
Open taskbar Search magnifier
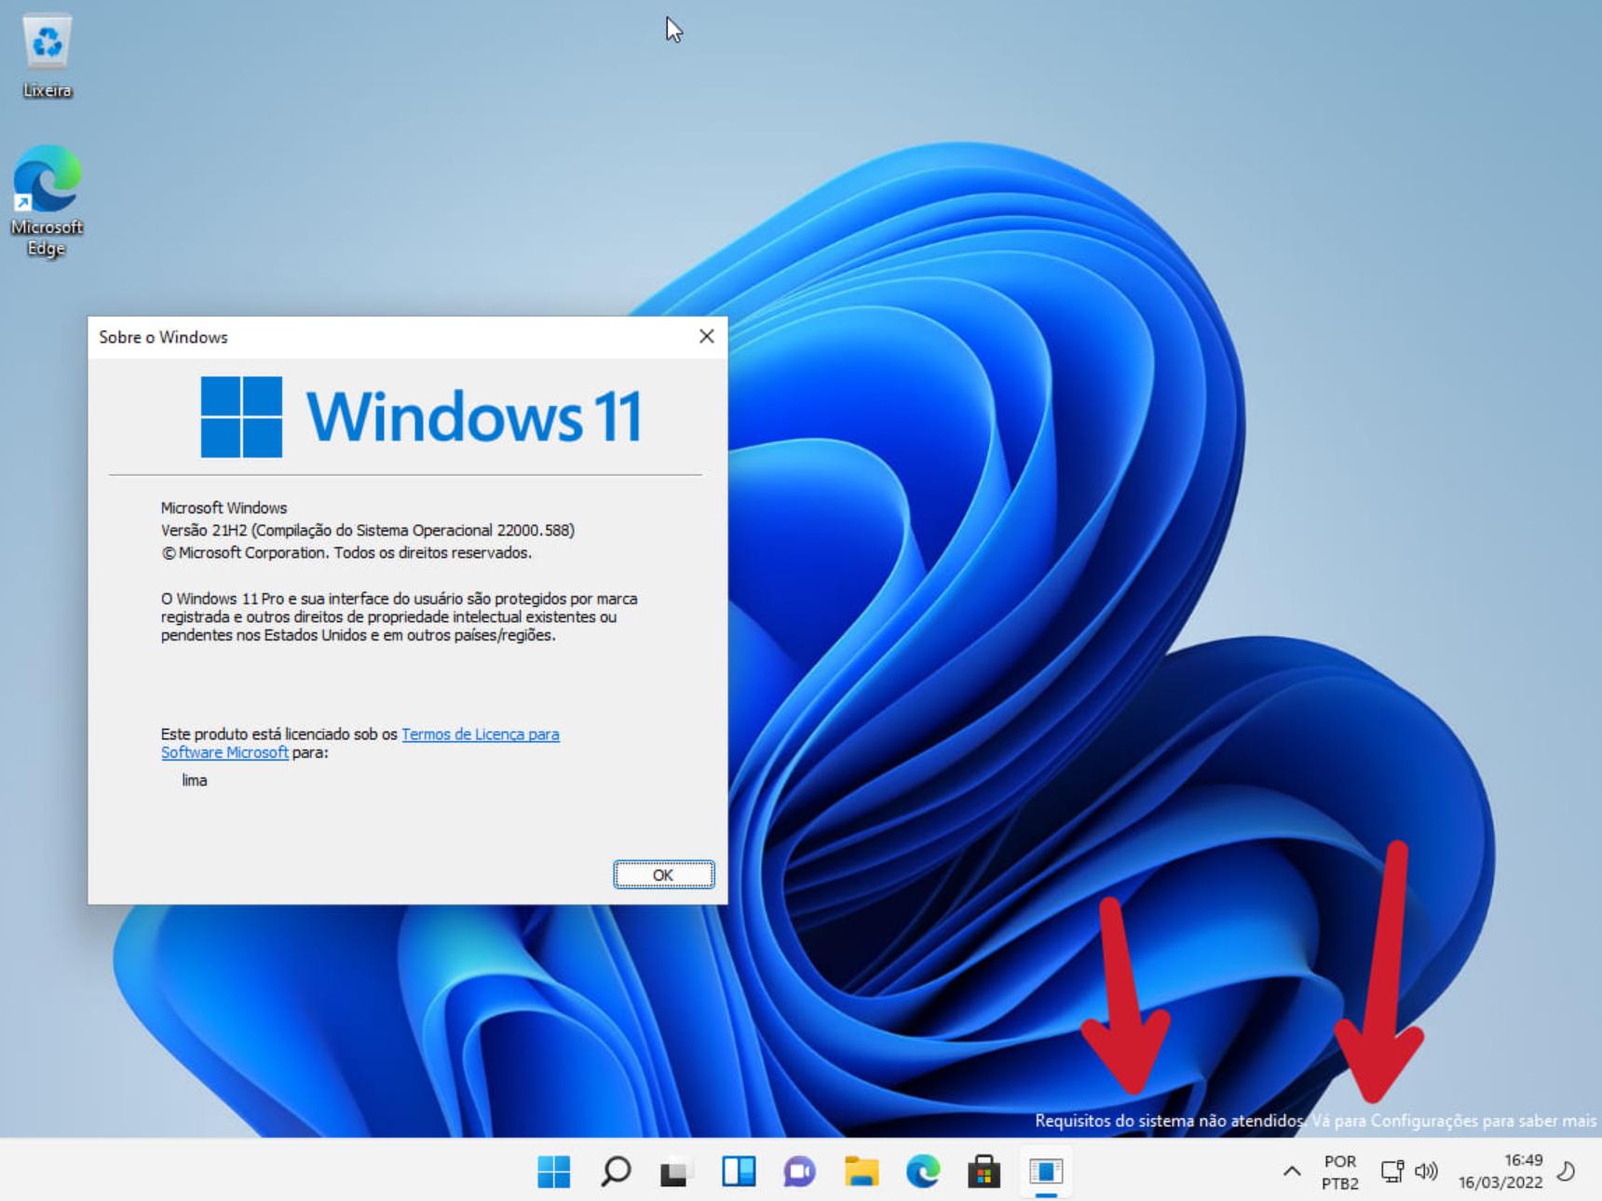pos(616,1171)
